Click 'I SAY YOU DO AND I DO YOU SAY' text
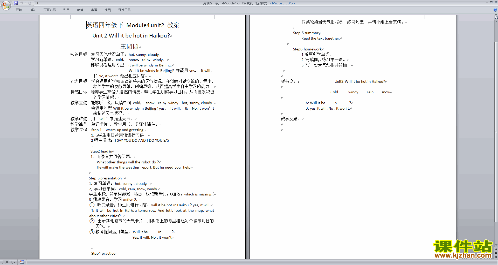The height and width of the screenshot is (265, 498). (x=142, y=140)
